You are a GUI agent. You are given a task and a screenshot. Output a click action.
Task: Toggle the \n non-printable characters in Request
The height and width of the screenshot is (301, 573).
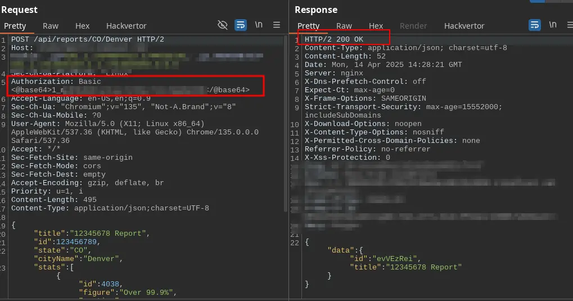click(259, 25)
